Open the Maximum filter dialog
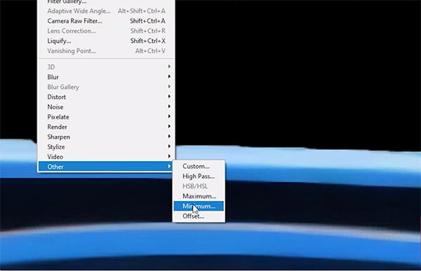Screen dimensions: 421x271 (x=199, y=196)
